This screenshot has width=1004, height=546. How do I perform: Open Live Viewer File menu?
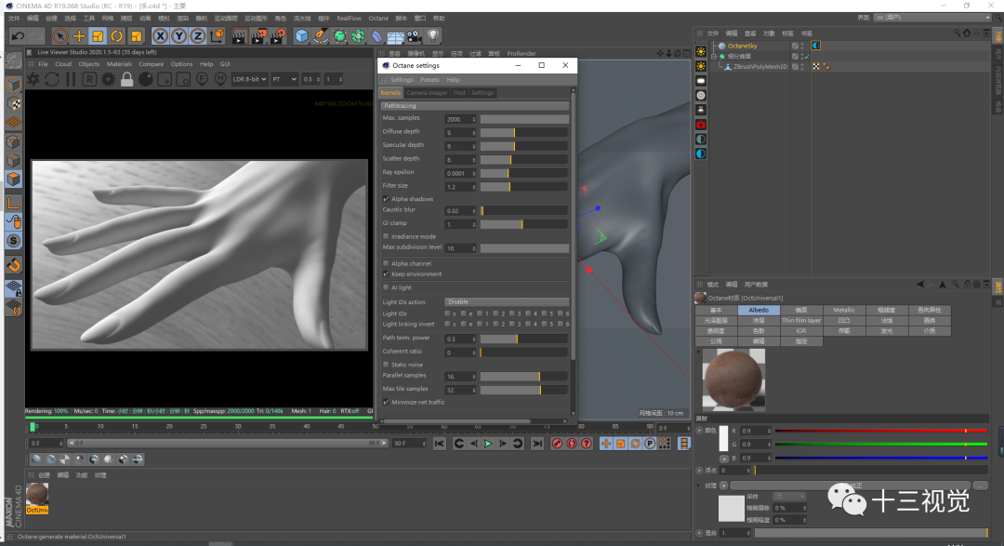[x=43, y=64]
